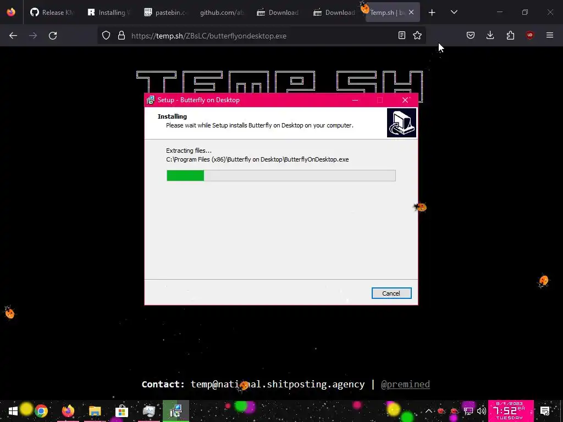Open tracking protection shield info
The width and height of the screenshot is (563, 422).
click(106, 36)
